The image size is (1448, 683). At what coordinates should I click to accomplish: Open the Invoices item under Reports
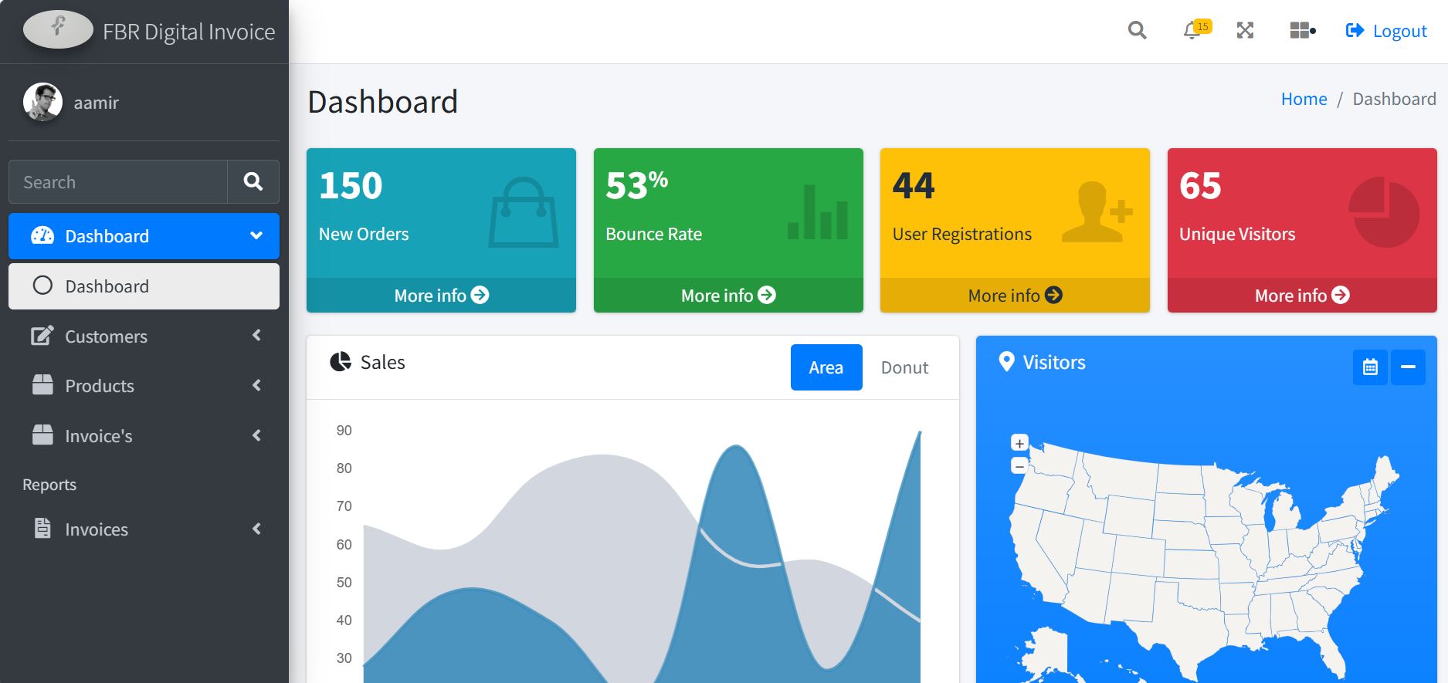click(144, 529)
